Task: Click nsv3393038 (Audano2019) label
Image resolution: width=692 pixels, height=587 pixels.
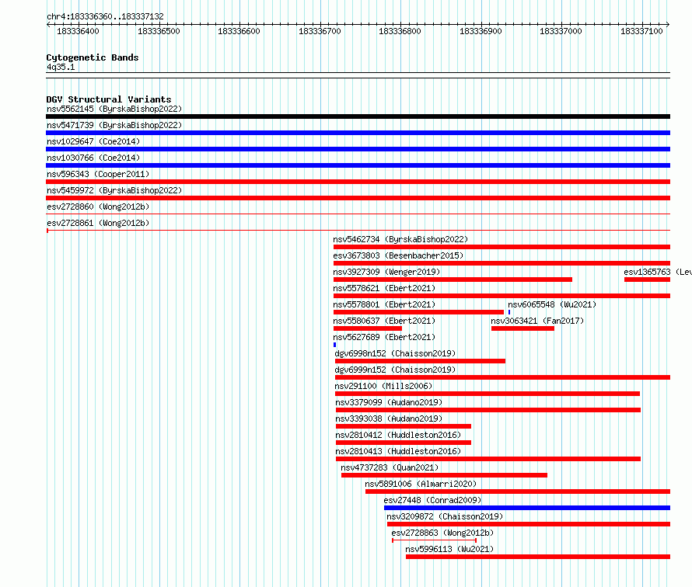Action: point(389,419)
